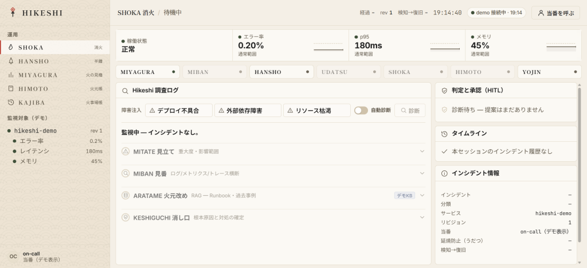587x268 pixels.
Task: Open the KAJIBA 火事場帳 sidebar item
Action: click(55, 102)
